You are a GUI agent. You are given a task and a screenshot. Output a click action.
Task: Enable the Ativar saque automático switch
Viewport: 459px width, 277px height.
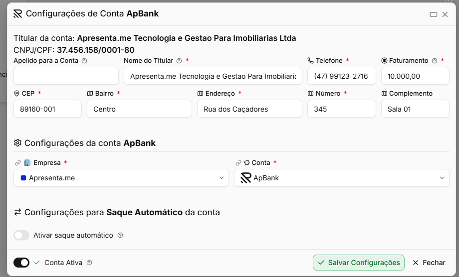tap(21, 235)
